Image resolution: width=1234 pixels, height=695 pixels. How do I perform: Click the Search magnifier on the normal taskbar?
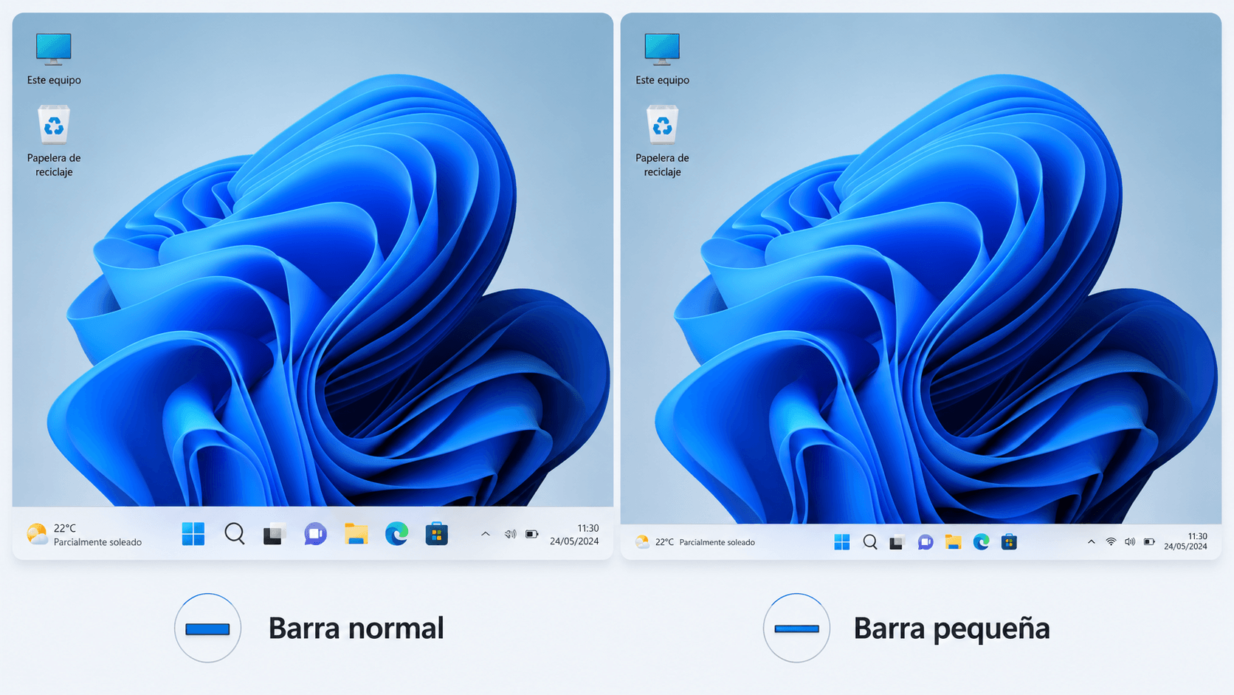click(x=235, y=534)
